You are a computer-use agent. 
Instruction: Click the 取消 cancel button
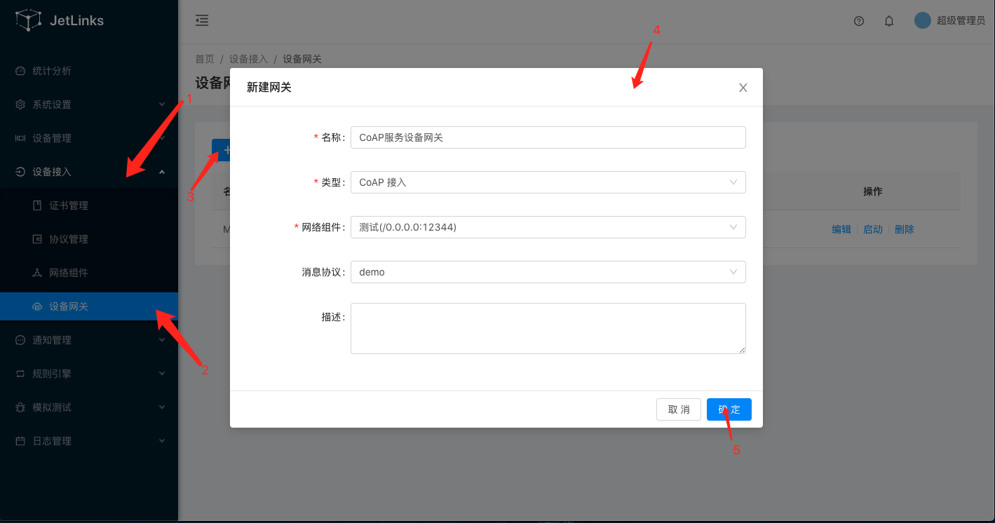(x=678, y=409)
